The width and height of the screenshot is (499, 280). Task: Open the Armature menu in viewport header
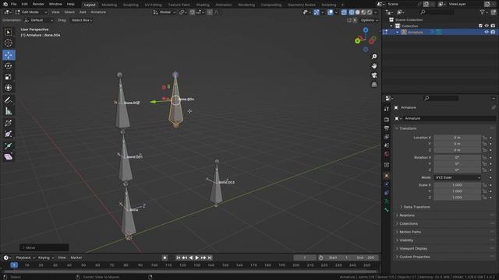[x=98, y=12]
